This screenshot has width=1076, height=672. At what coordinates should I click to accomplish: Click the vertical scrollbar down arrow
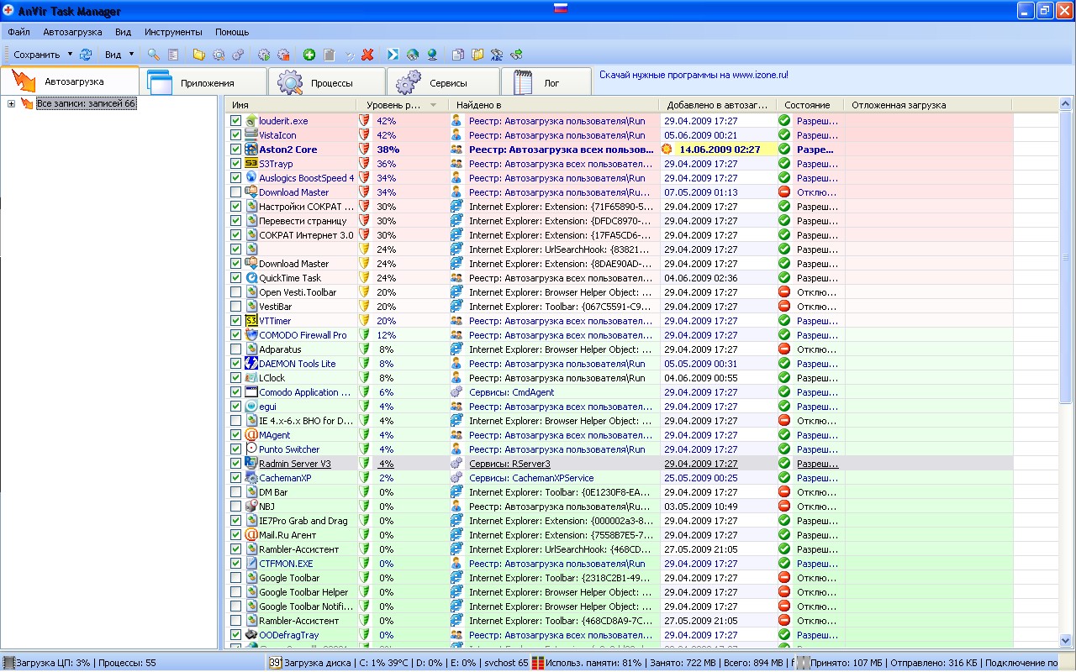pos(1066,642)
